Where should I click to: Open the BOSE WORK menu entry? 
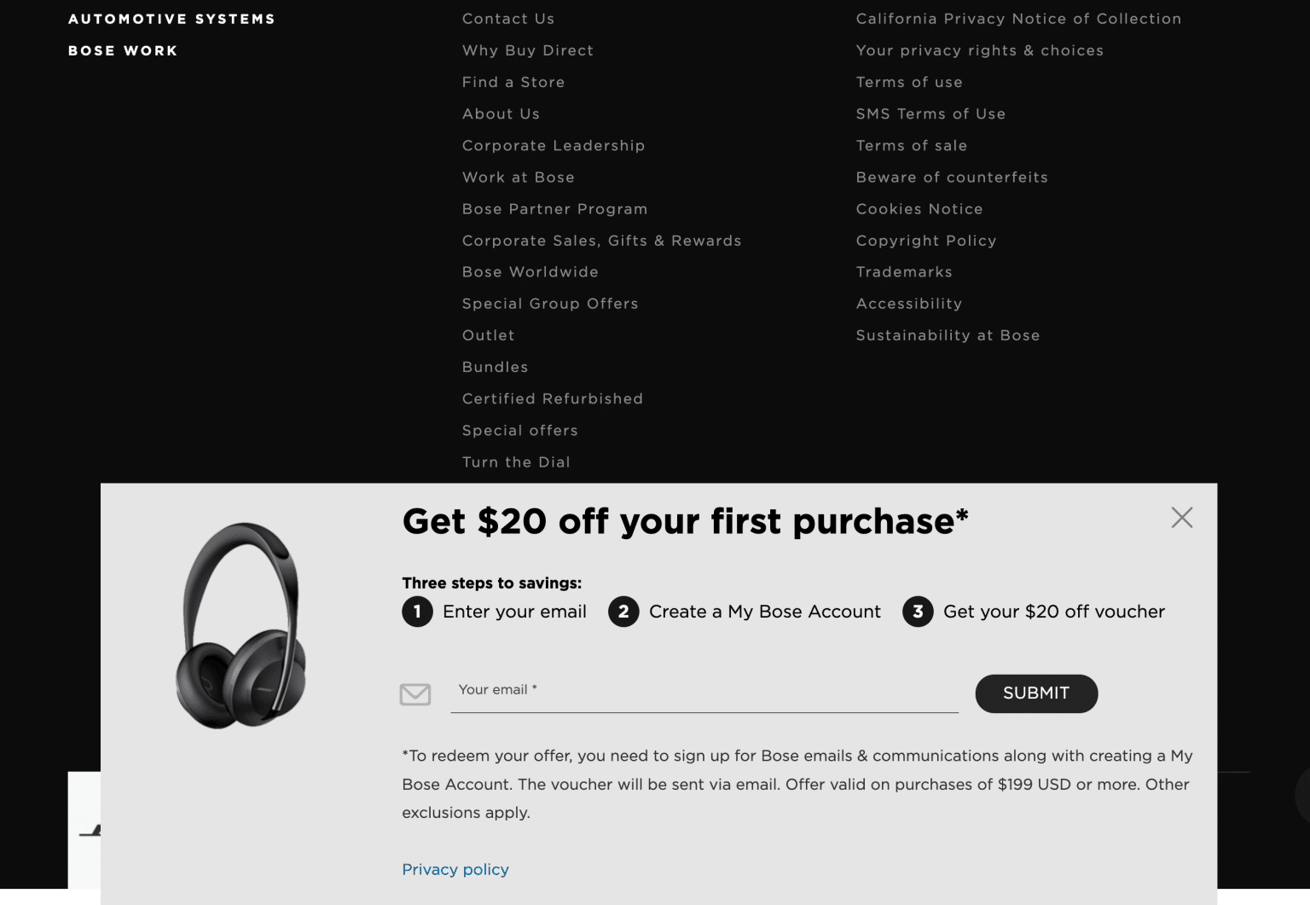click(x=122, y=50)
